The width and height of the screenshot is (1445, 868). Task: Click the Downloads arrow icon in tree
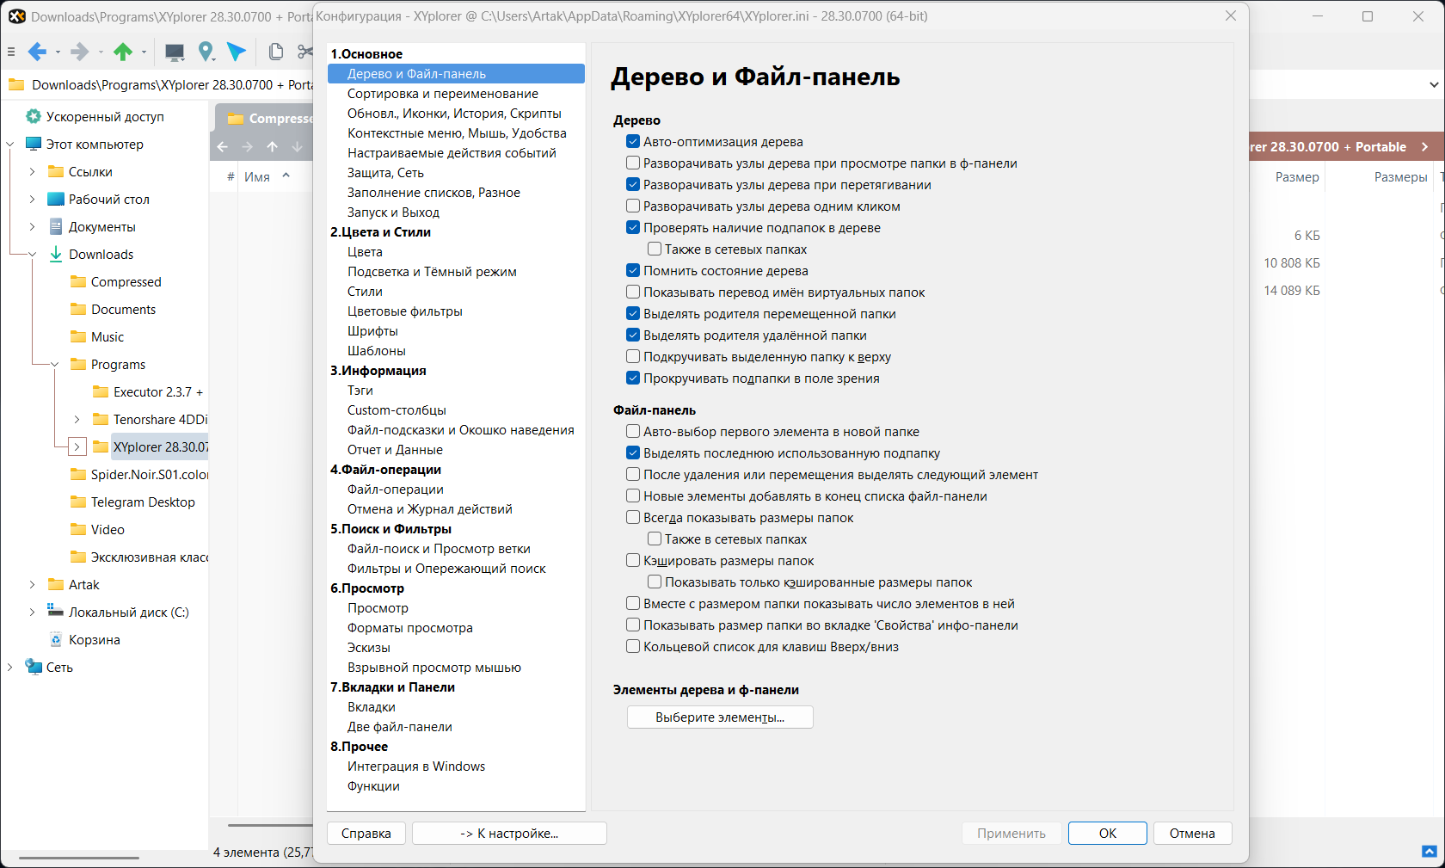click(x=56, y=254)
